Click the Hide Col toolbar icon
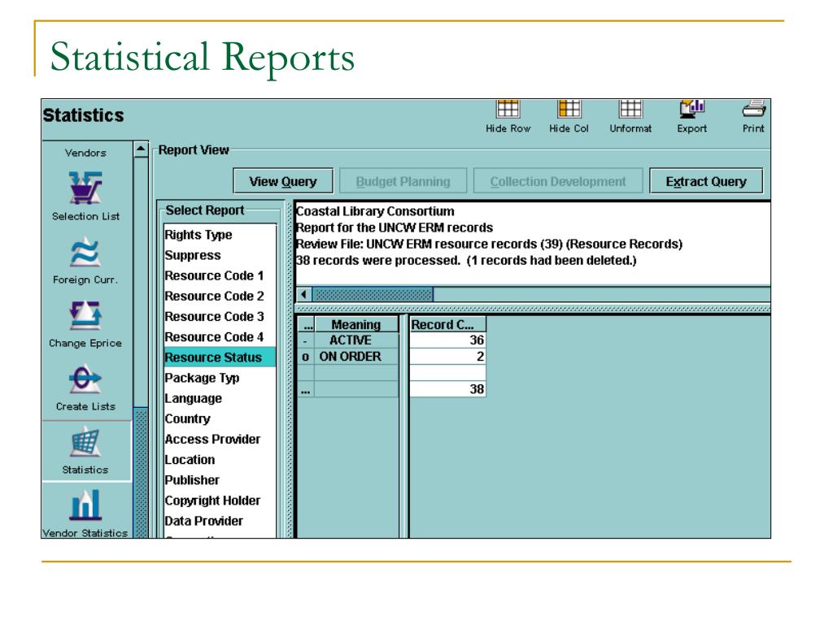833x624 pixels. click(569, 109)
